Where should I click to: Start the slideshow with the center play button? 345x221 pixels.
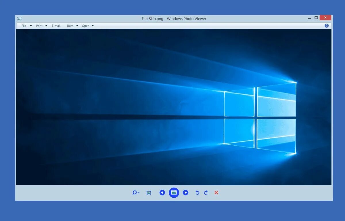174,193
